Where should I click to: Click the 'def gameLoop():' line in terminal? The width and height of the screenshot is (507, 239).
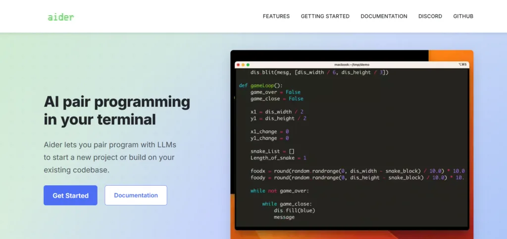click(x=260, y=85)
